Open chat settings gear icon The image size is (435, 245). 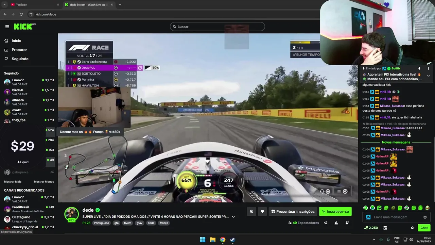click(412, 228)
